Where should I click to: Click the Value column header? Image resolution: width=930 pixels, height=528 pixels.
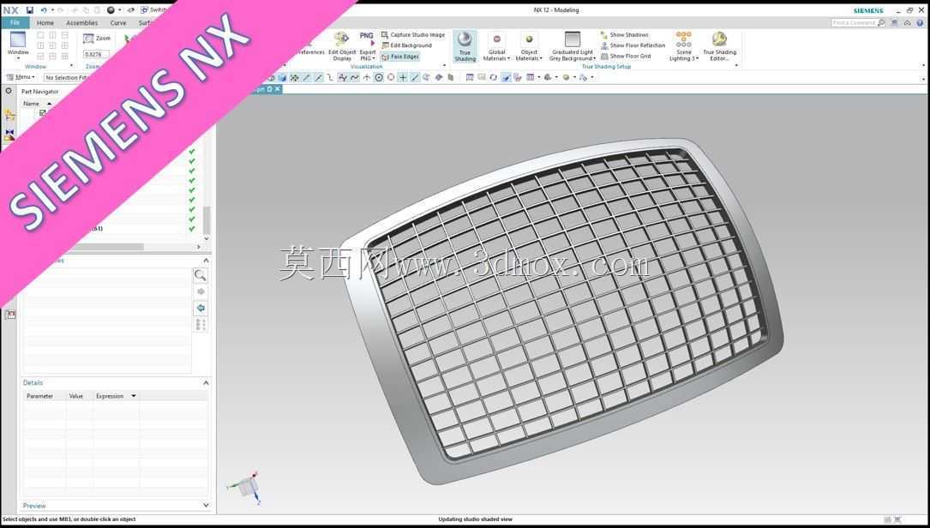click(x=76, y=396)
